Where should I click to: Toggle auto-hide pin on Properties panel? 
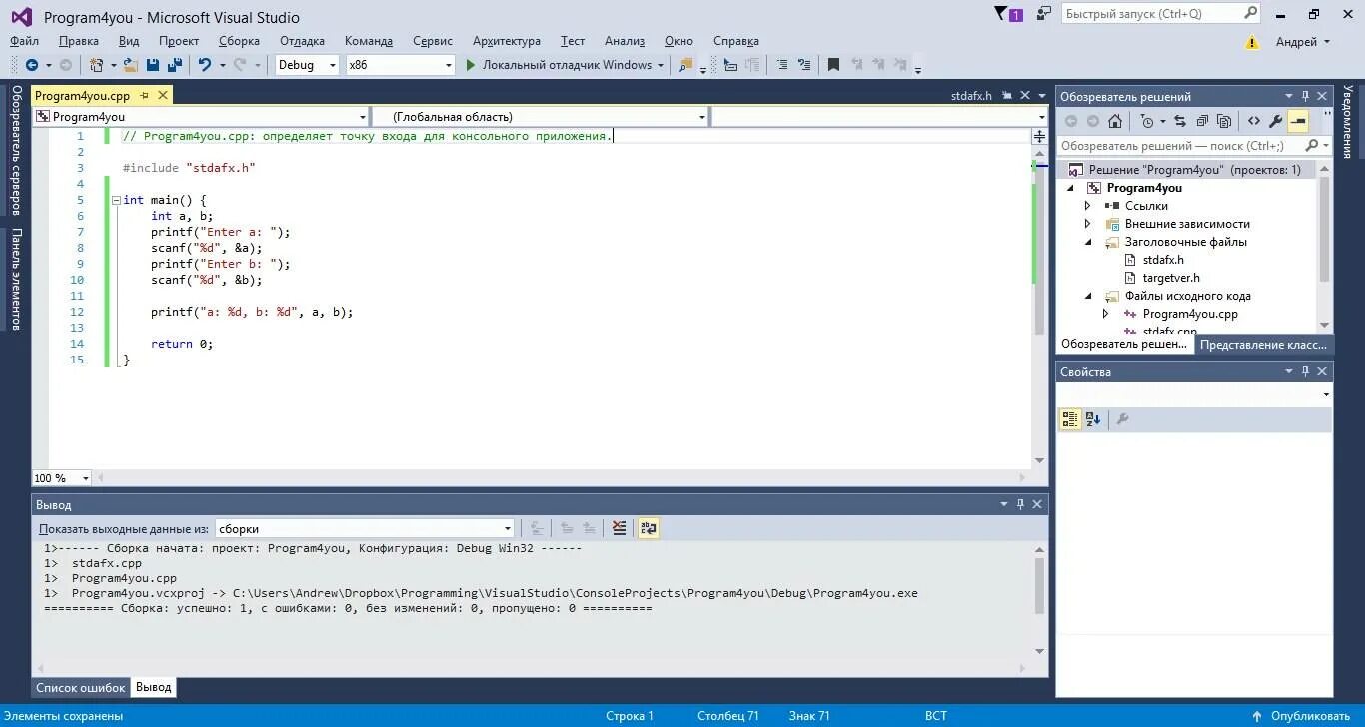coord(1305,371)
